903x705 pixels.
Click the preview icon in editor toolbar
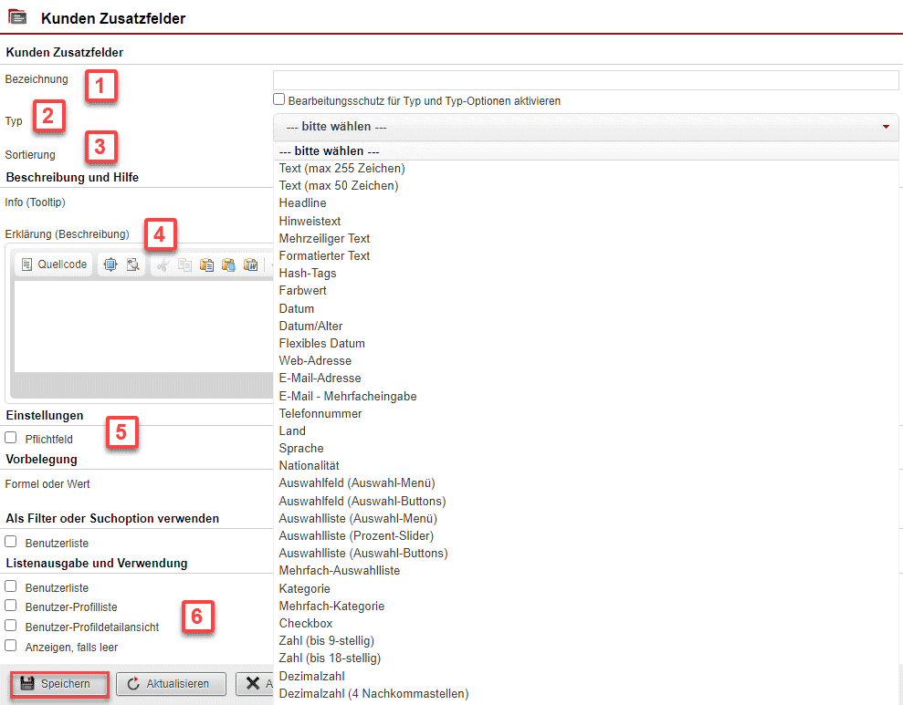pos(132,264)
